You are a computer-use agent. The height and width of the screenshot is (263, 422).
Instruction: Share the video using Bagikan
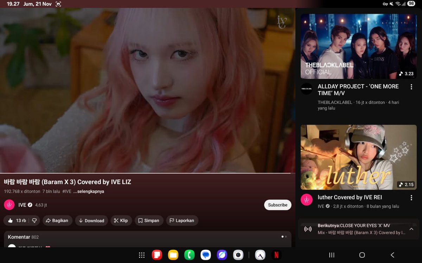pos(58,221)
